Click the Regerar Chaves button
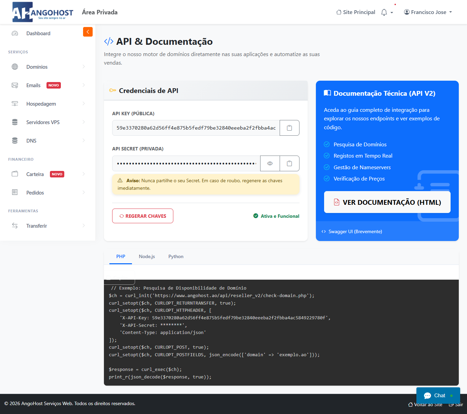467x414 pixels. point(143,216)
